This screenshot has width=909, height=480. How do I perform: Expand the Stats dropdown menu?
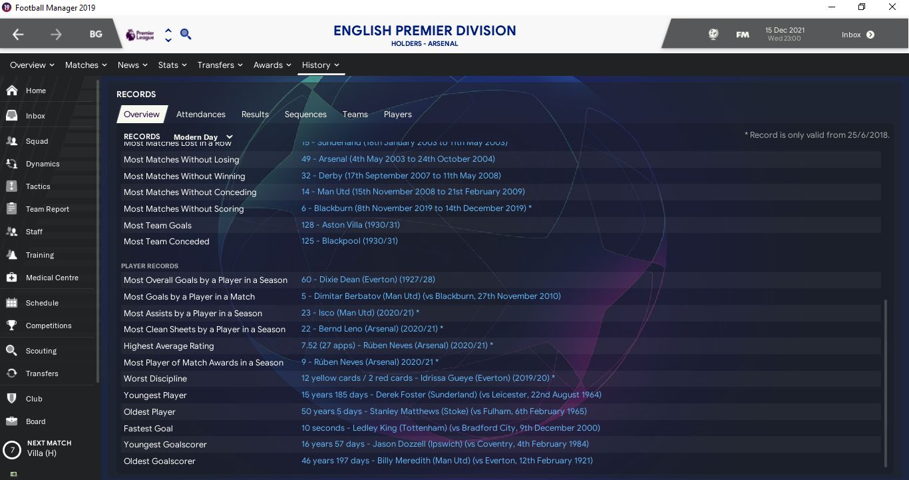tap(173, 65)
